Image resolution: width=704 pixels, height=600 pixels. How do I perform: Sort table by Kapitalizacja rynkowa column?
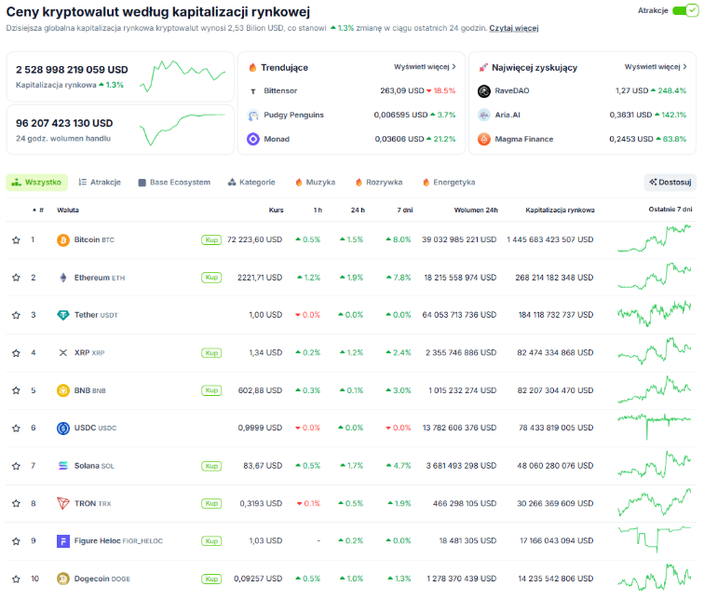[560, 210]
